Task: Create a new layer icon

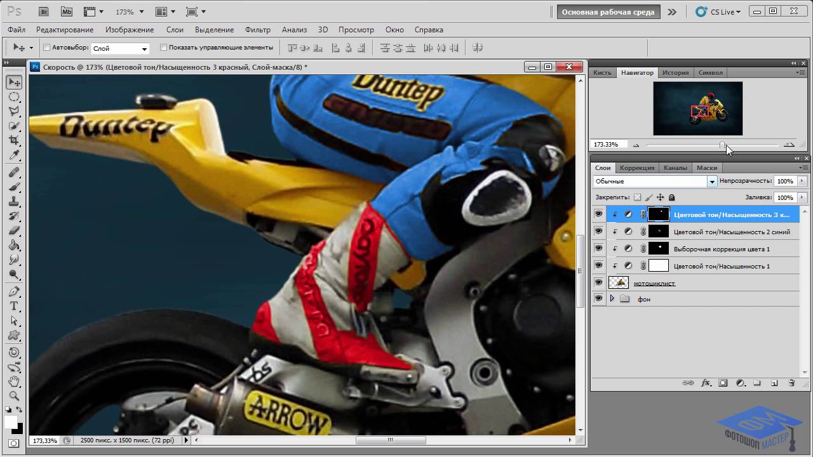Action: click(x=774, y=383)
